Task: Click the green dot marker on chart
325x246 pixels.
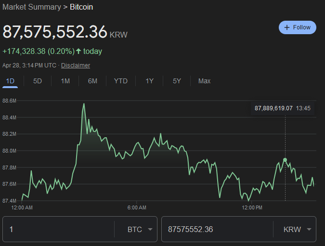Action: click(285, 159)
